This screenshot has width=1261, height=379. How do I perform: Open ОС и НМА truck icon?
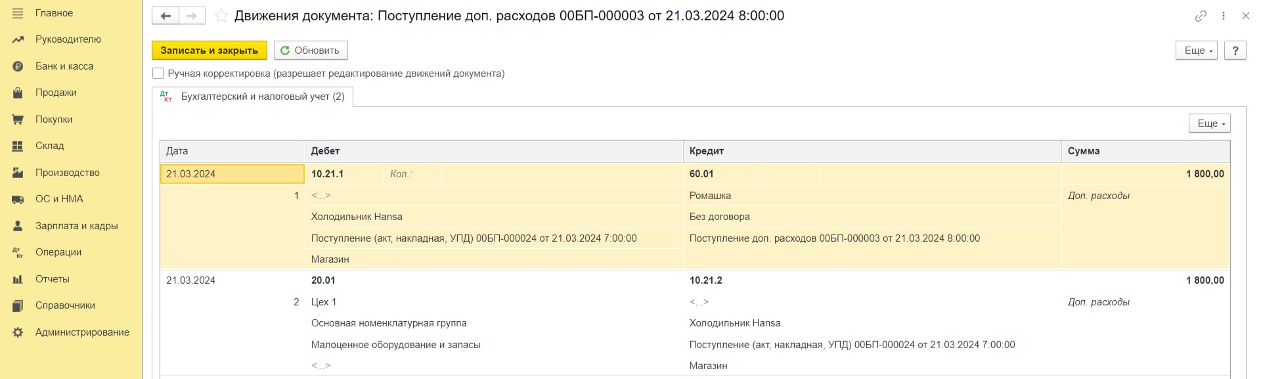[x=18, y=199]
